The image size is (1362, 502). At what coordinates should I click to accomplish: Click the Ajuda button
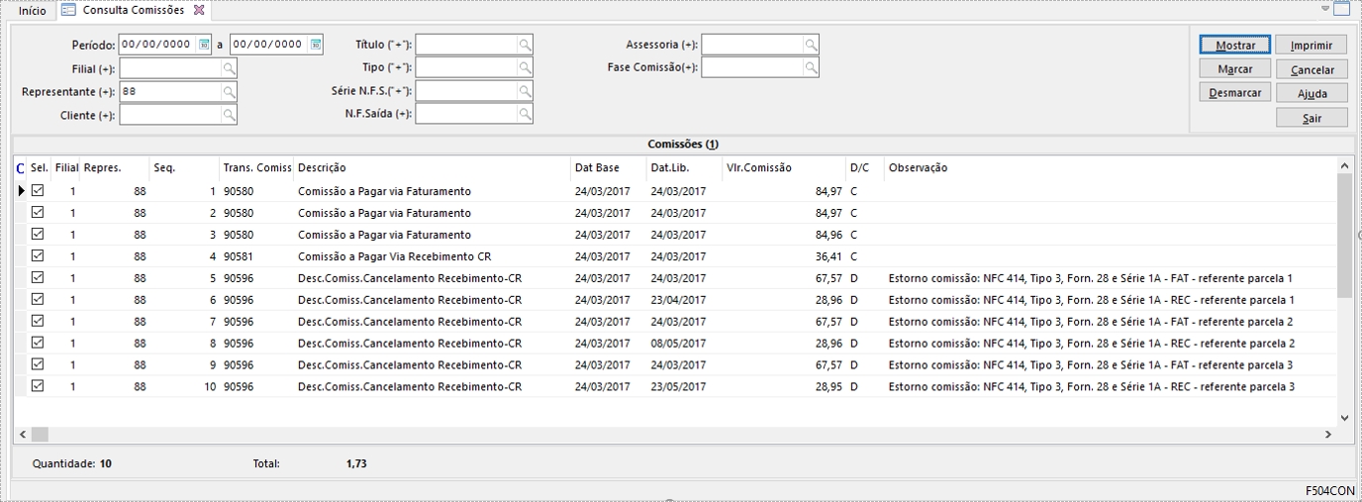point(1312,93)
